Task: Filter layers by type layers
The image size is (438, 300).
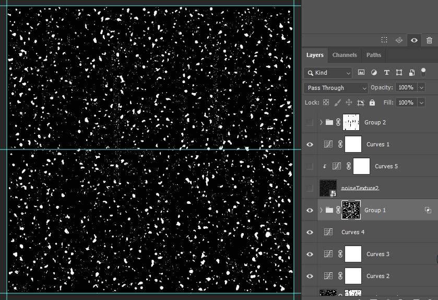Action: coord(386,73)
